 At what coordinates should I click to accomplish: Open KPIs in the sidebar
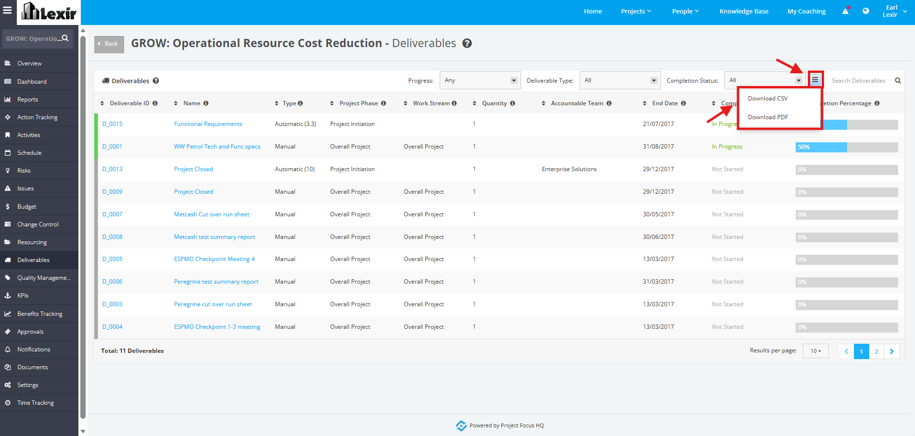[39, 296]
